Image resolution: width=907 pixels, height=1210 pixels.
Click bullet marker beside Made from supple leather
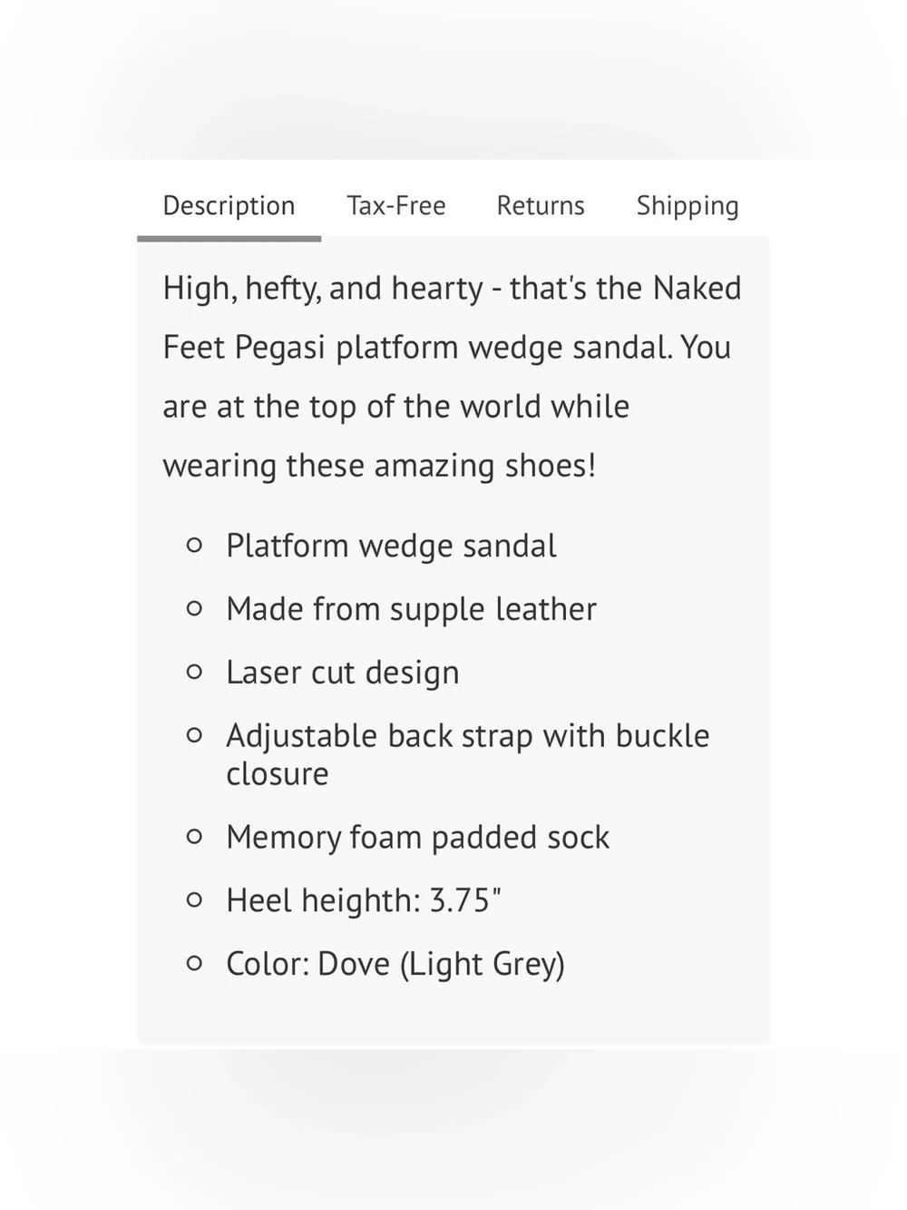[194, 609]
